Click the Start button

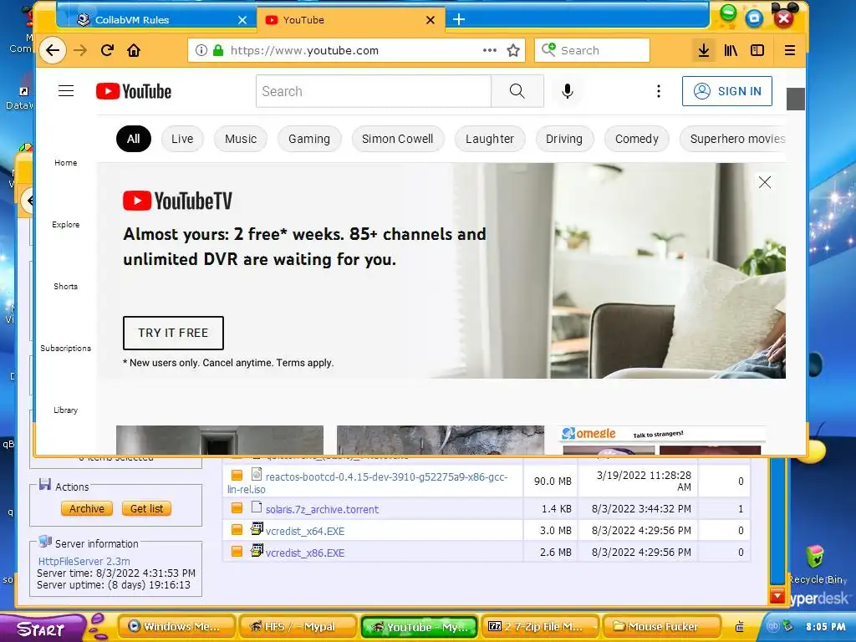click(x=42, y=629)
